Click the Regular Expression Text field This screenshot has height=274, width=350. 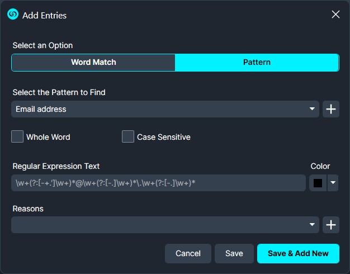[157, 183]
